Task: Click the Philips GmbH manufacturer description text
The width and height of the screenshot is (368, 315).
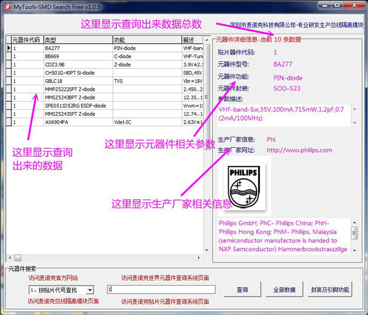Action: pyautogui.click(x=283, y=236)
